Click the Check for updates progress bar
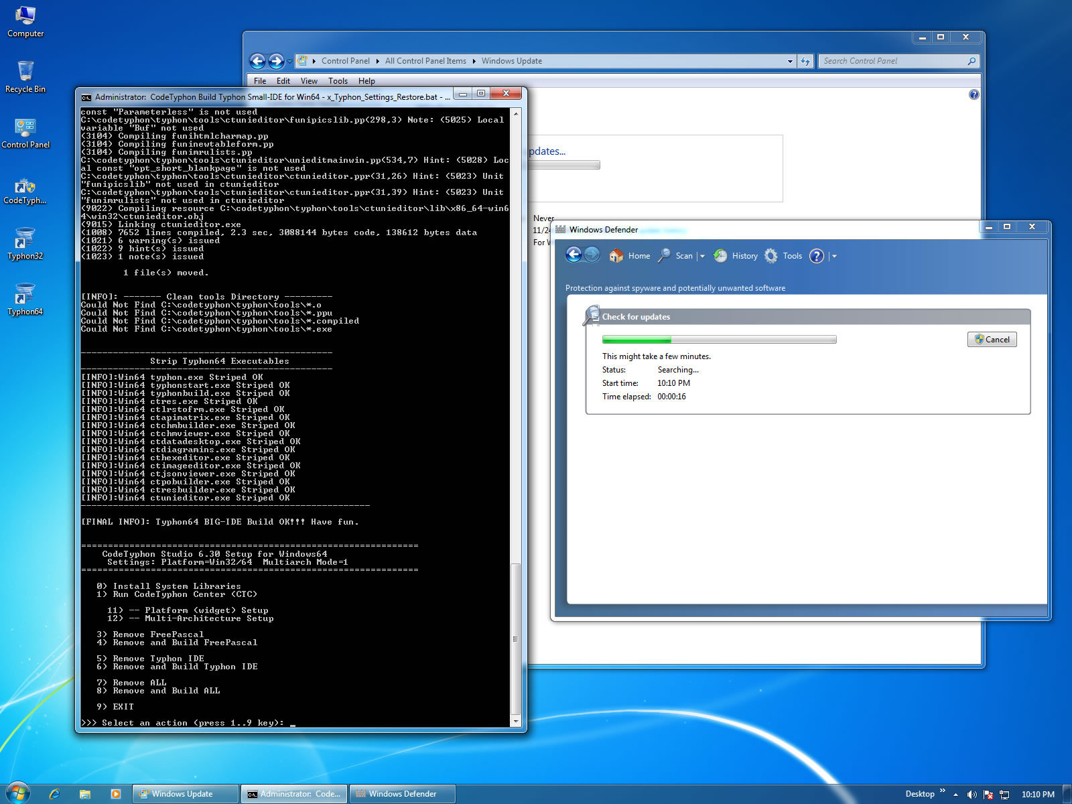The image size is (1072, 804). [x=719, y=340]
